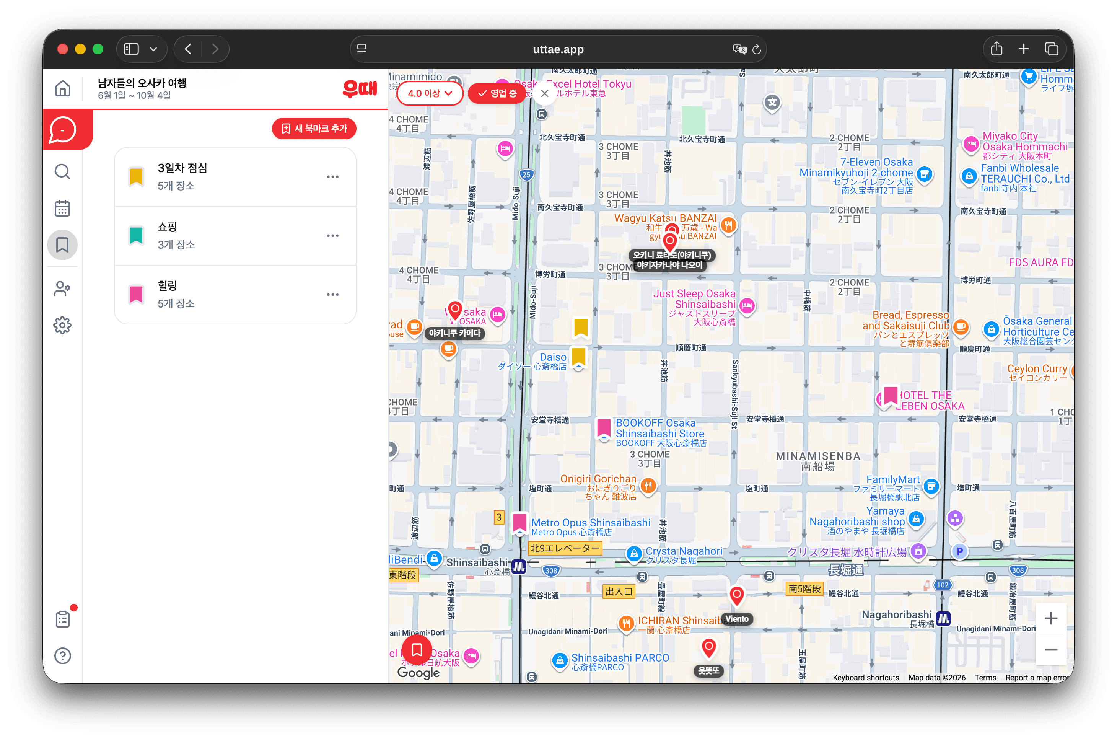Click Bread, Espresso cafe icon
The height and width of the screenshot is (740, 1117).
(961, 327)
